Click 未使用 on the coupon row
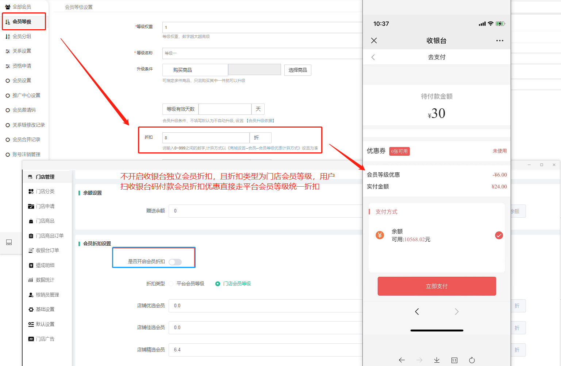 [x=500, y=151]
